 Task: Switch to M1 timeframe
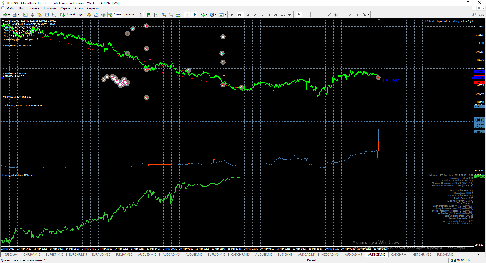[x=233, y=15]
